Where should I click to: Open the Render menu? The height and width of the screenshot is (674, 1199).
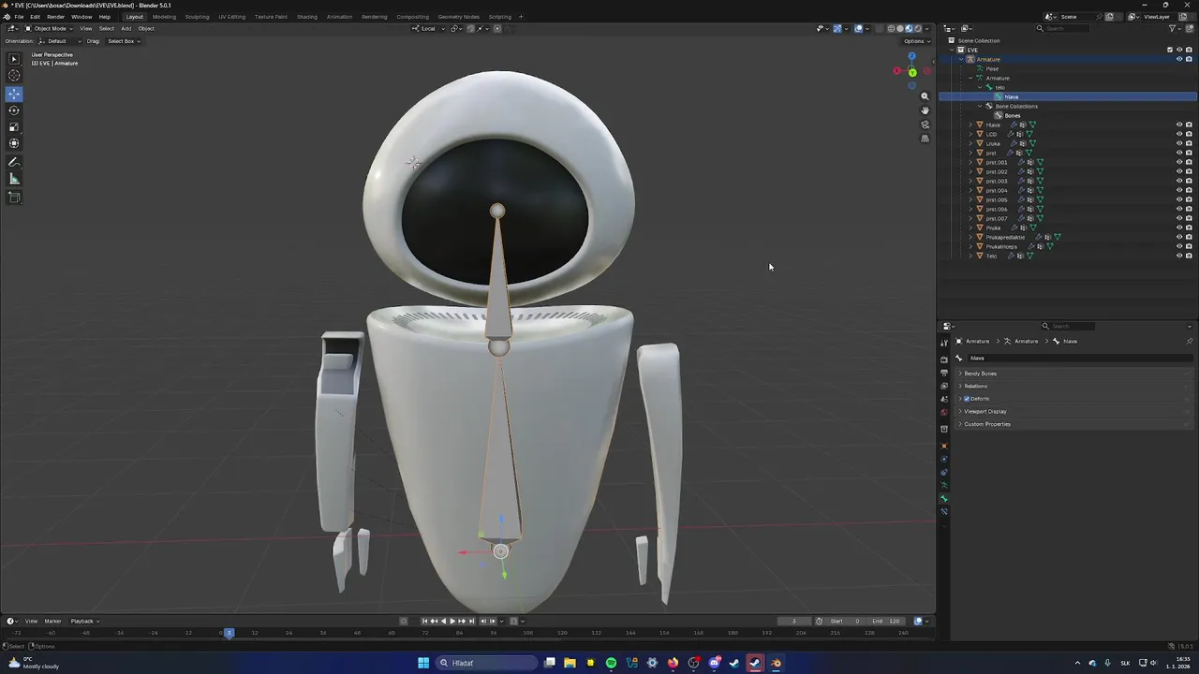pyautogui.click(x=55, y=17)
